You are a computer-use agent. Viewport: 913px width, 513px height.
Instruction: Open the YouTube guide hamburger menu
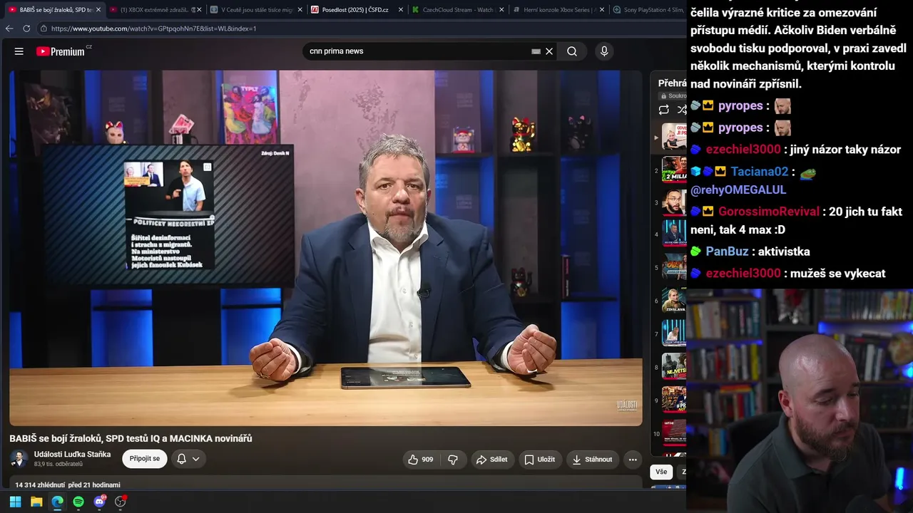pos(19,51)
